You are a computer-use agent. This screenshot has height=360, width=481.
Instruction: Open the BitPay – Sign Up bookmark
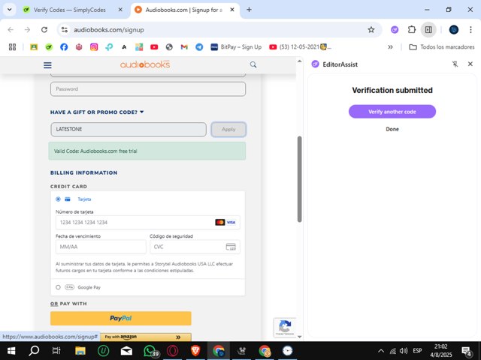[236, 46]
